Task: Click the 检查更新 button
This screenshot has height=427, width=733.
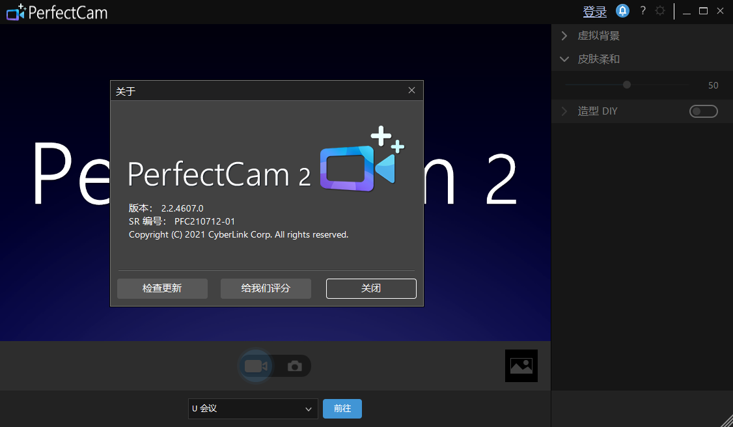Action: 162,288
